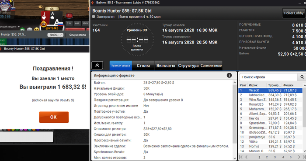The width and height of the screenshot is (306, 161).
Task: Select player row Albert_Sap..
Action: click(270, 114)
